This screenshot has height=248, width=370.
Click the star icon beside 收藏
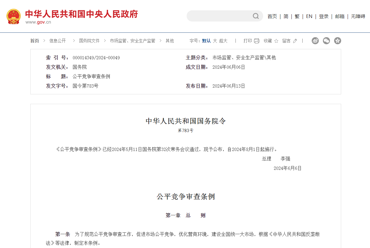coord(276,41)
